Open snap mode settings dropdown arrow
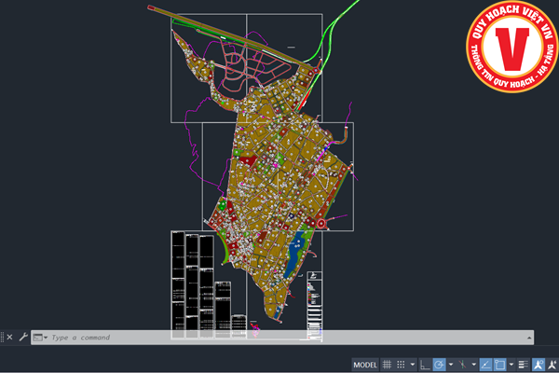 pyautogui.click(x=412, y=364)
